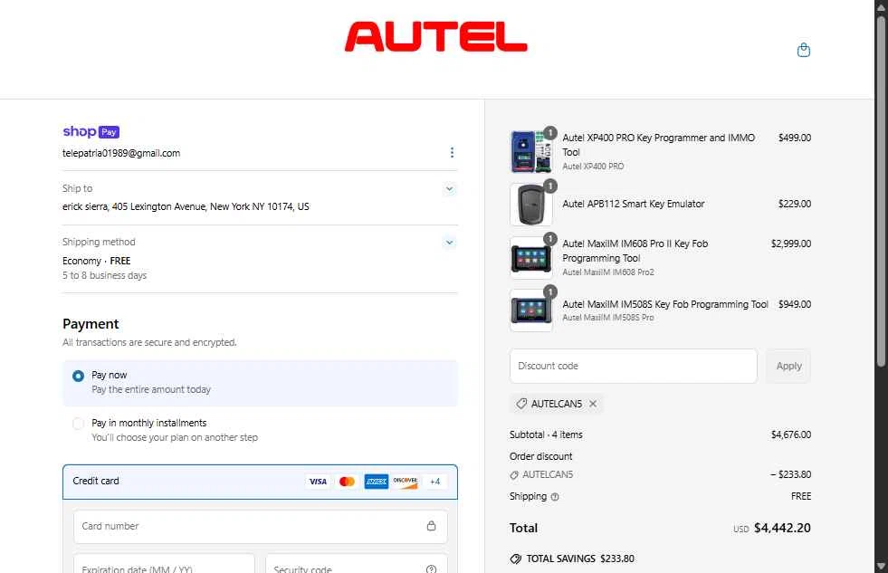
Task: Select Pay in monthly installments radio
Action: coord(78,424)
